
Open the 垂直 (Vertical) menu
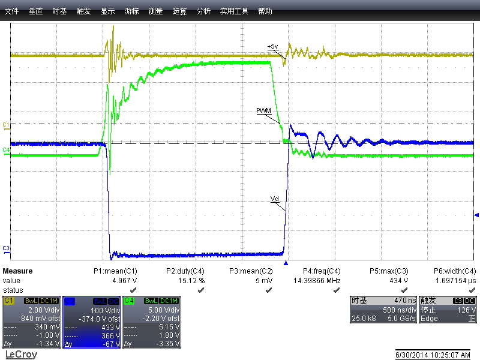35,11
